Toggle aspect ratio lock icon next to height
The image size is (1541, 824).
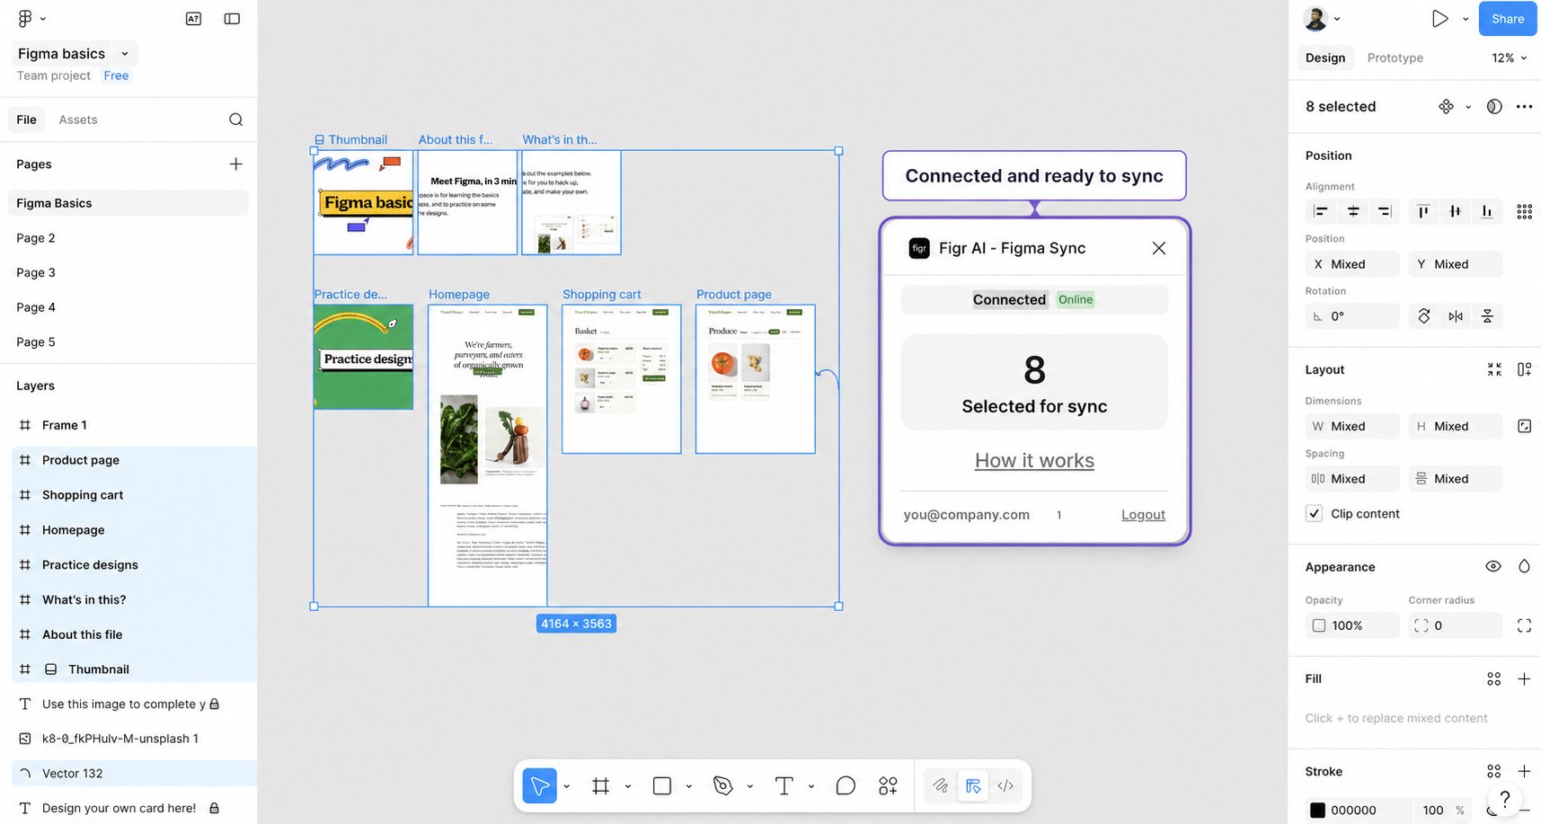tap(1524, 426)
